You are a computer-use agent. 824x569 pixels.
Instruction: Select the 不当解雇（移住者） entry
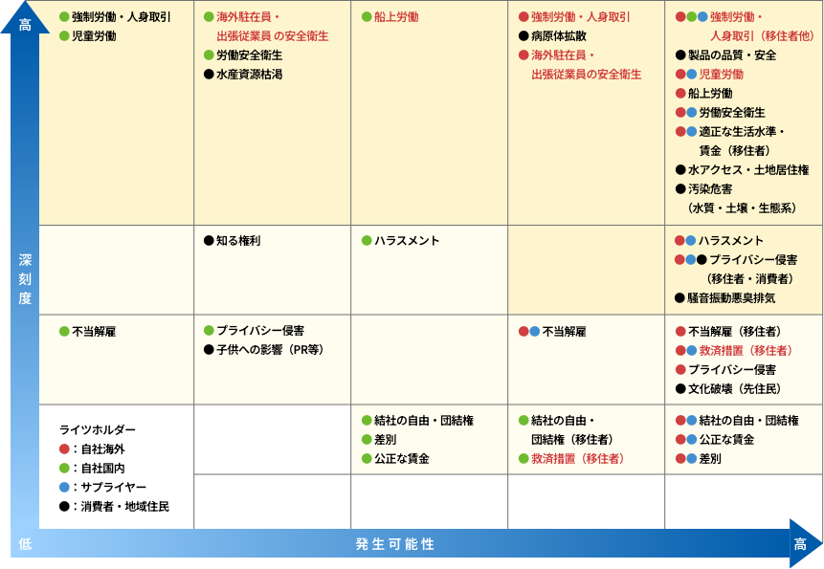(x=734, y=332)
